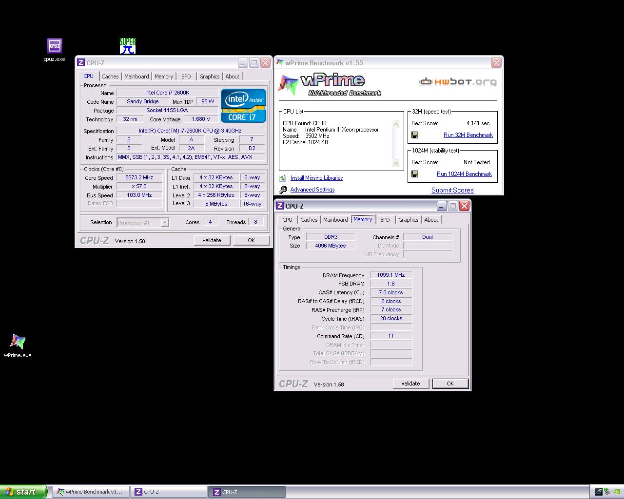Select the Mainboard tab in the top CPU-Z window

(136, 77)
